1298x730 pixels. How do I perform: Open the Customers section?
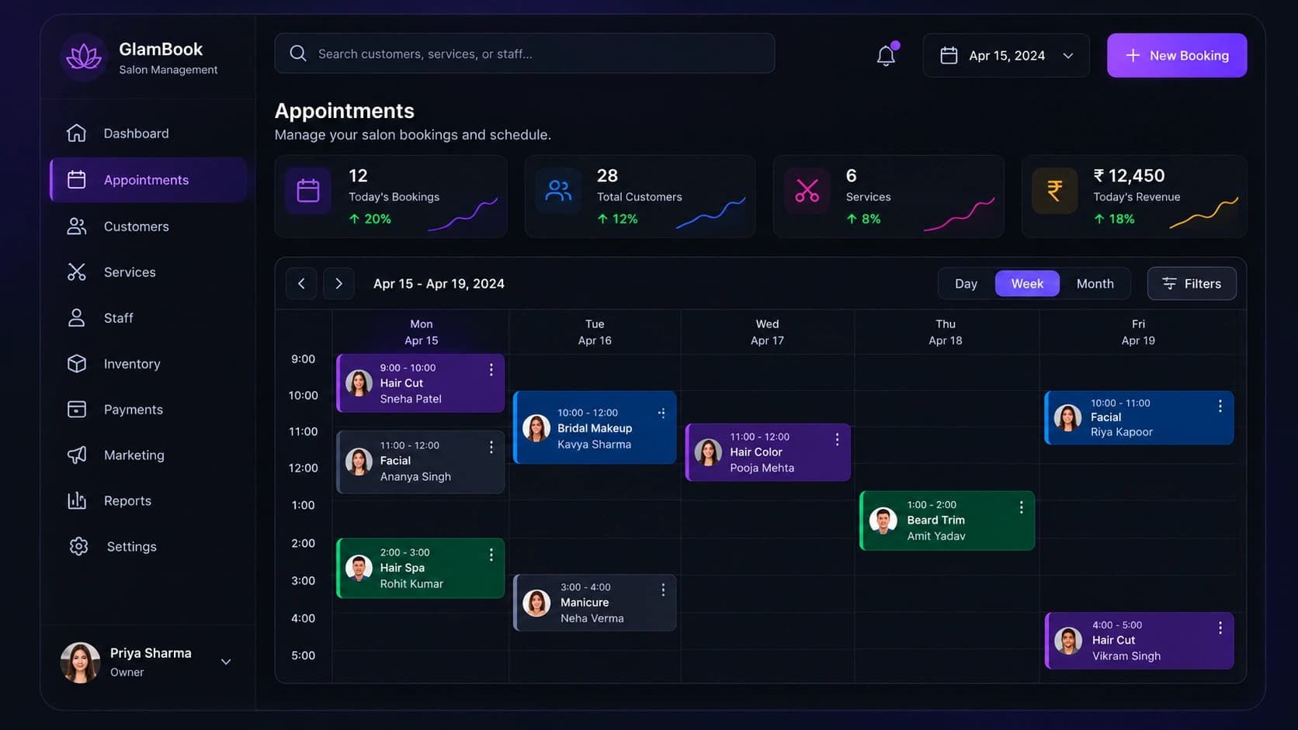(x=148, y=227)
